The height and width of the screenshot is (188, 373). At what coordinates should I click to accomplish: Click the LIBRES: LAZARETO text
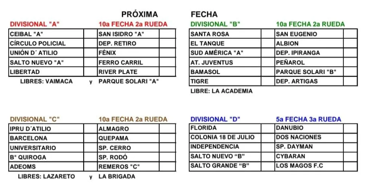(46, 177)
